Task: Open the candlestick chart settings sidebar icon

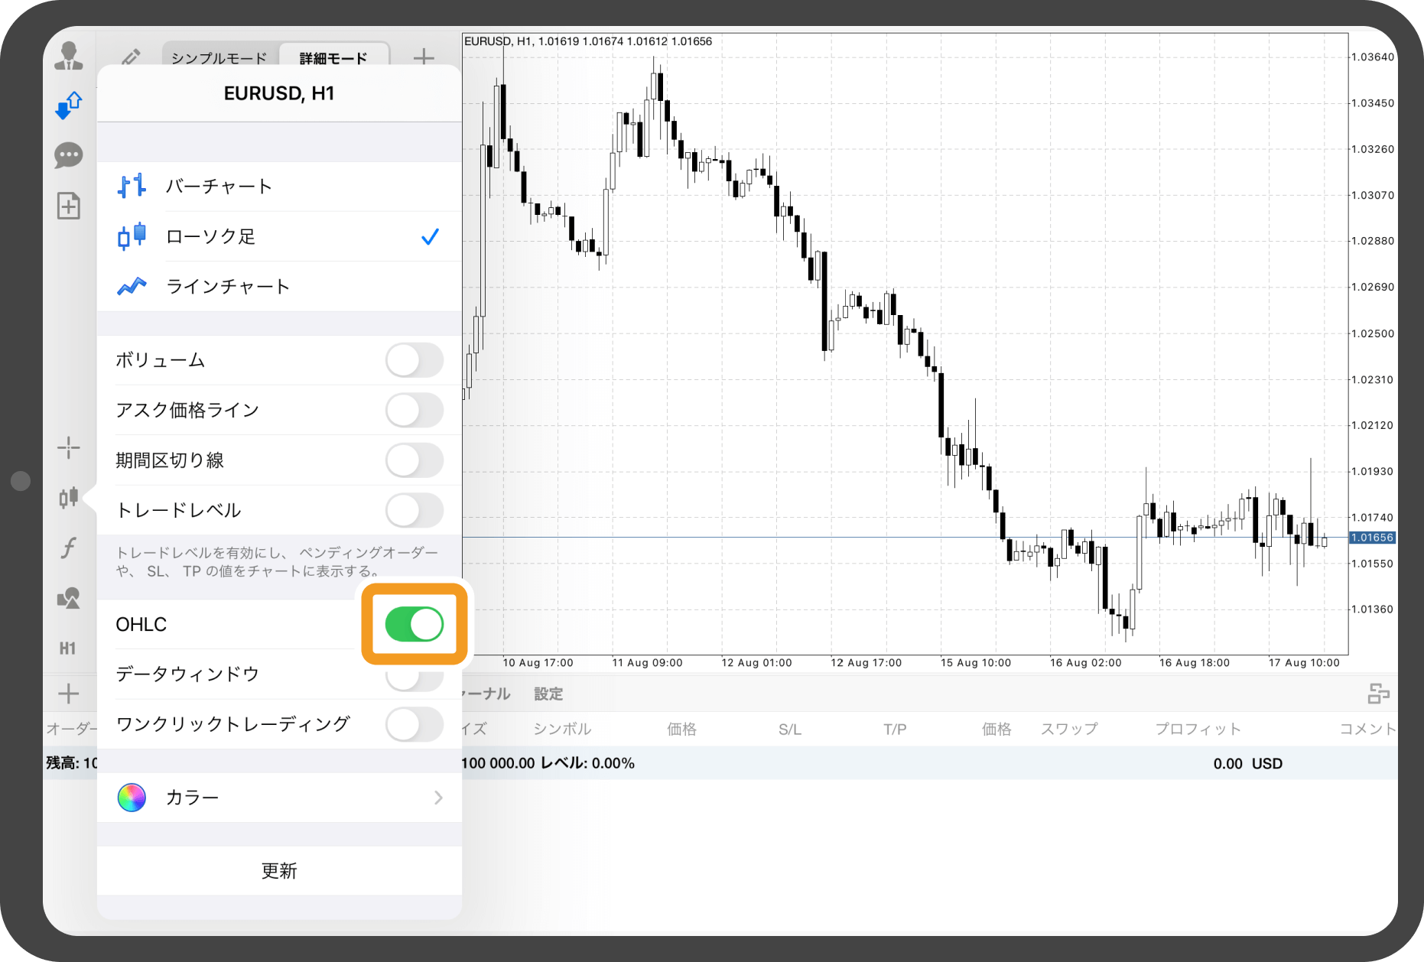Action: tap(69, 498)
